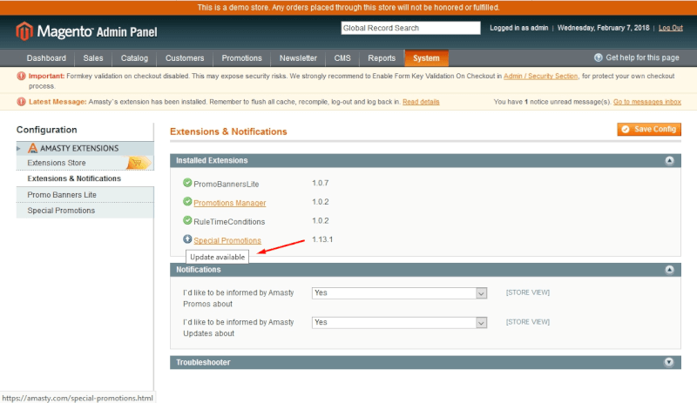The width and height of the screenshot is (697, 403).
Task: Click version number 1.13.1
Action: (x=322, y=239)
